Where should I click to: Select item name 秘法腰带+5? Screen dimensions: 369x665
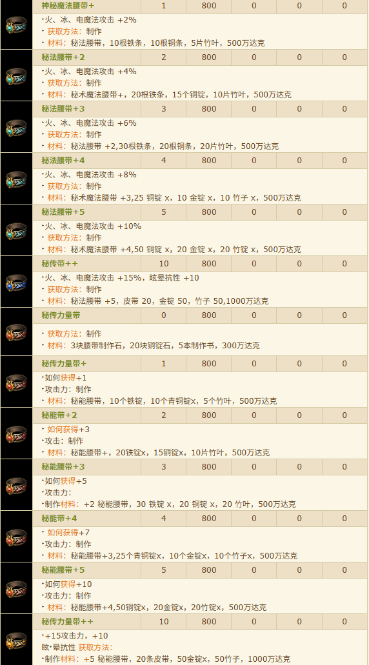click(63, 212)
